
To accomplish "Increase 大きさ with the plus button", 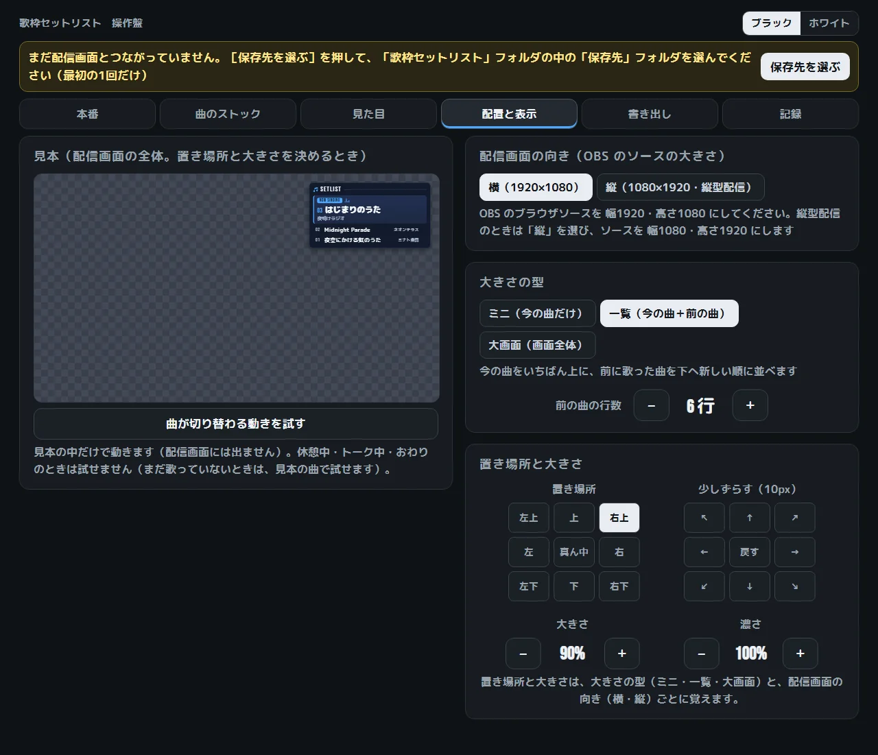I will point(621,654).
